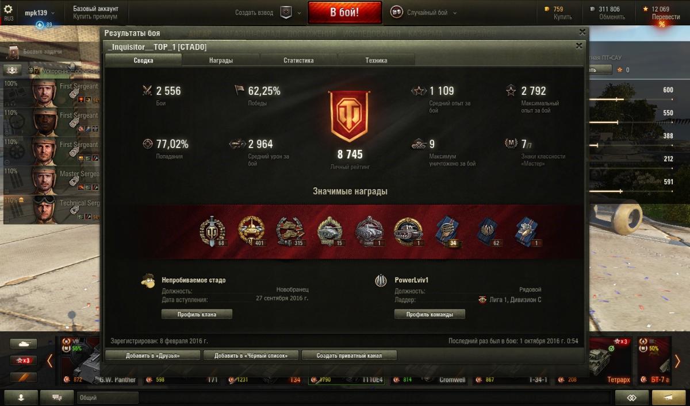Toggle the orange stripe carousel filter
The height and width of the screenshot is (406, 690).
pyautogui.click(x=24, y=377)
